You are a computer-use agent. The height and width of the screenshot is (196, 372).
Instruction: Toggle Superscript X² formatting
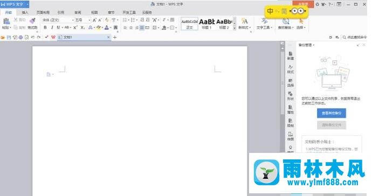[75, 27]
